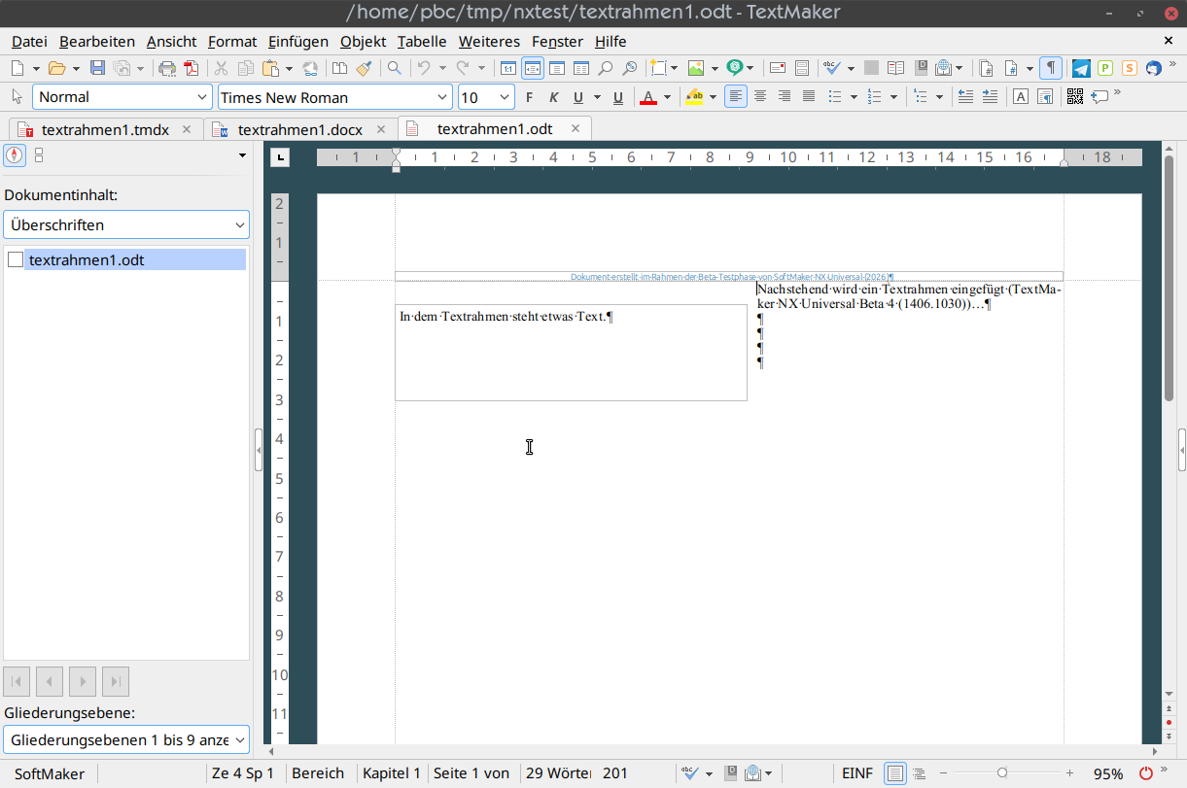
Task: Open search with the magnifier icon in toolbar
Action: [394, 68]
